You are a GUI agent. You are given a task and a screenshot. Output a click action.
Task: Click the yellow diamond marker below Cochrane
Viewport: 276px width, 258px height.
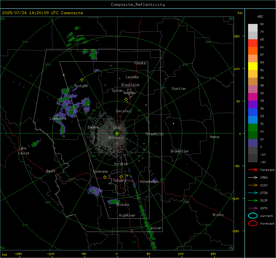tap(105, 177)
